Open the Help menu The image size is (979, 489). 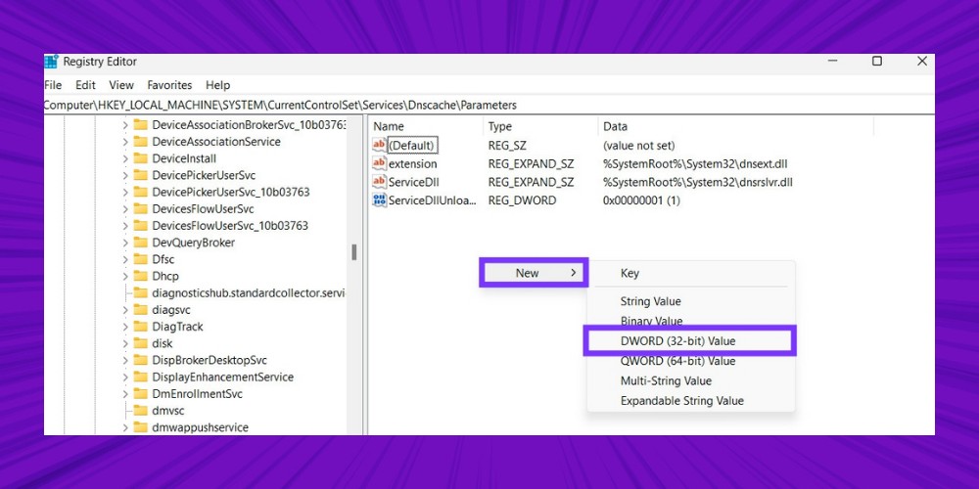218,85
